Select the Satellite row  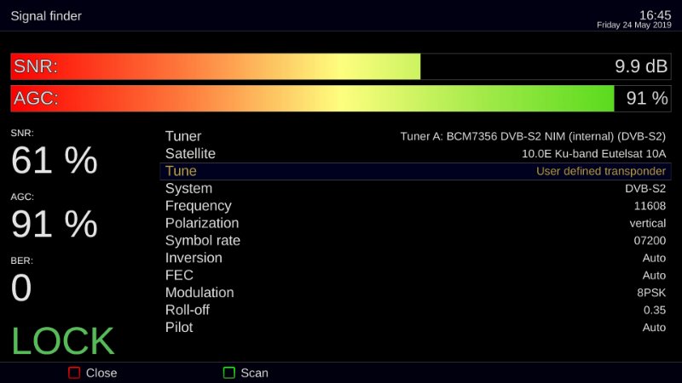pyautogui.click(x=415, y=154)
